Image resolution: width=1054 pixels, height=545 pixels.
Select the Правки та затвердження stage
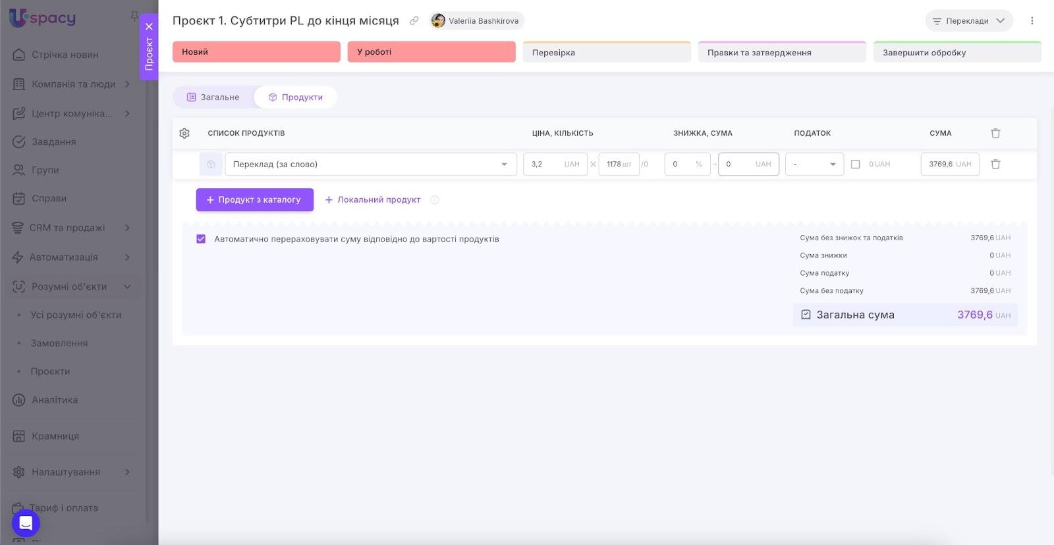(782, 52)
